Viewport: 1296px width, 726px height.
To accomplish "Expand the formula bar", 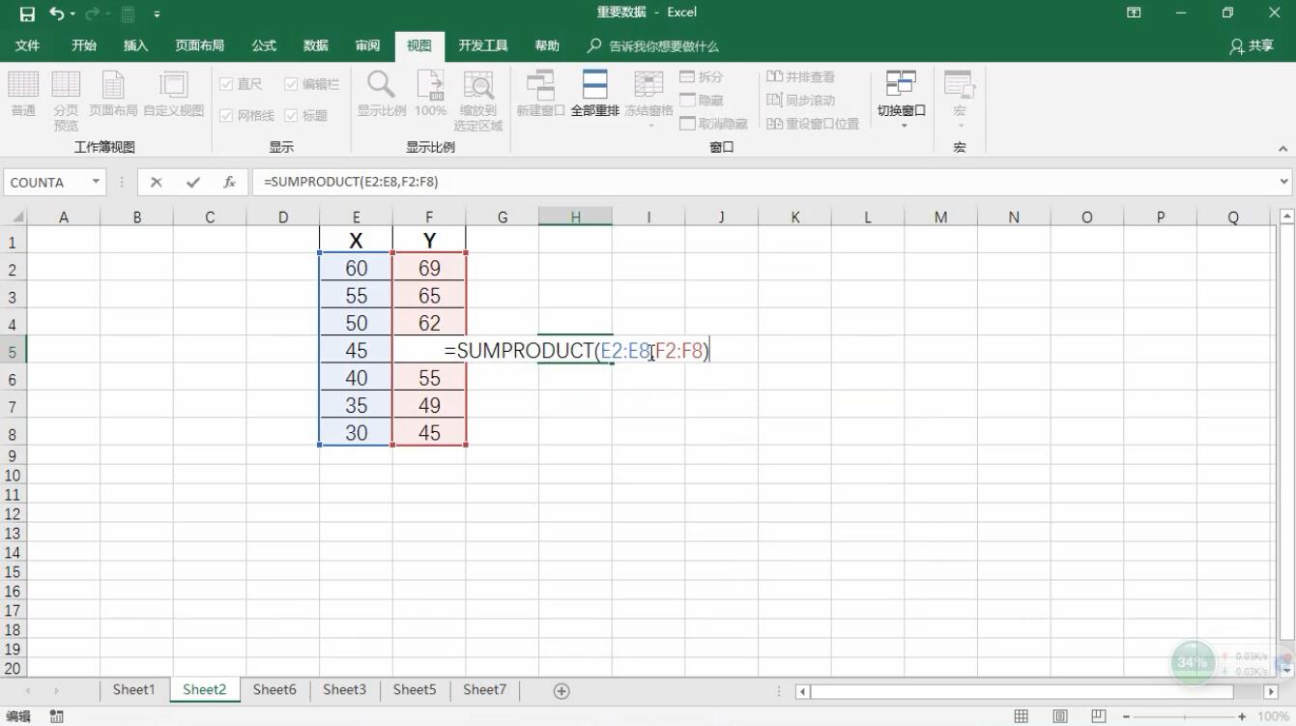I will tap(1284, 182).
